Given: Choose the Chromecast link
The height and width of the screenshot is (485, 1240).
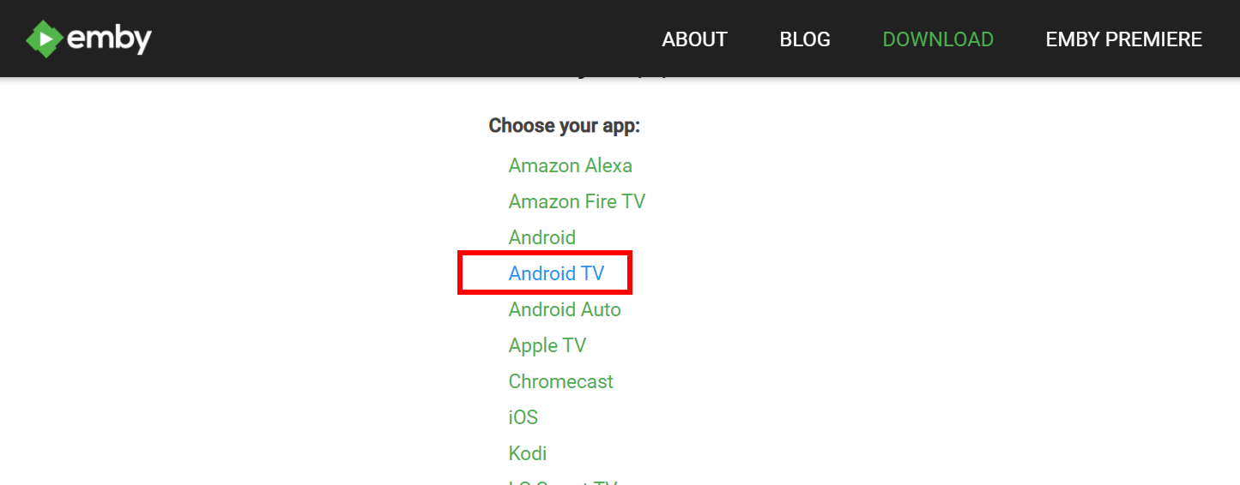Looking at the screenshot, I should coord(560,381).
